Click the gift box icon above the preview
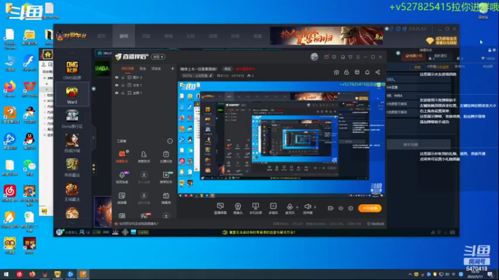 tap(336, 72)
